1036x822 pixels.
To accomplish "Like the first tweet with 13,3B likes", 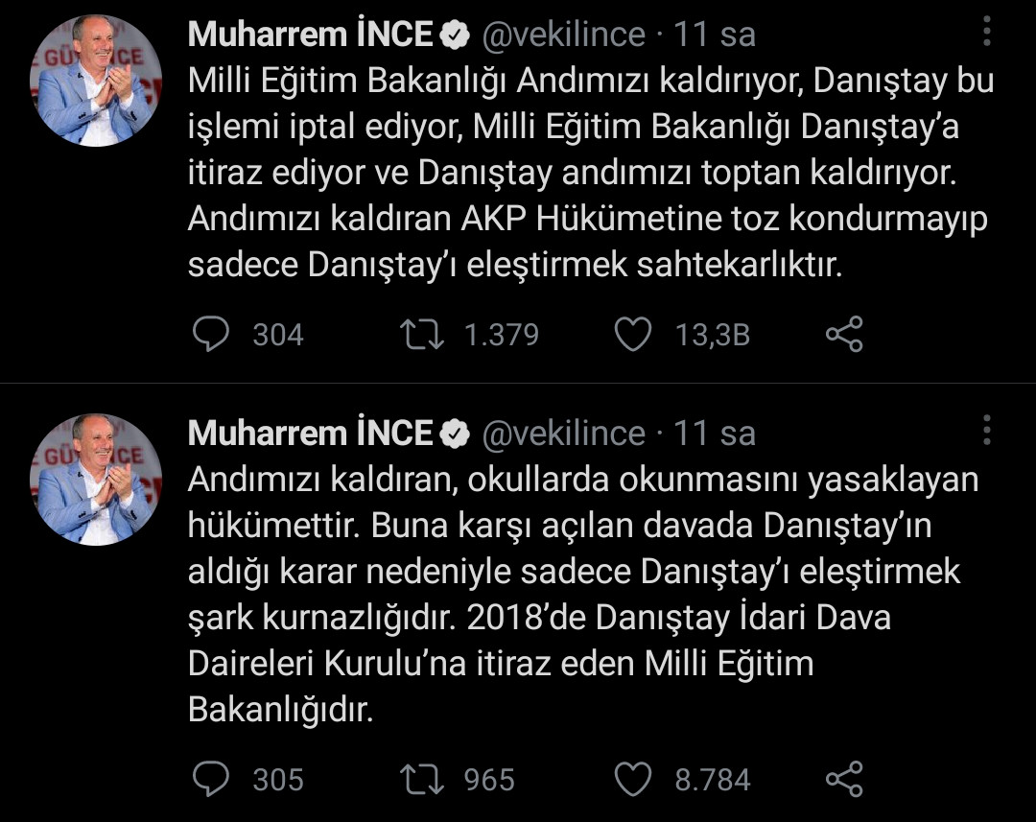I will 632,334.
